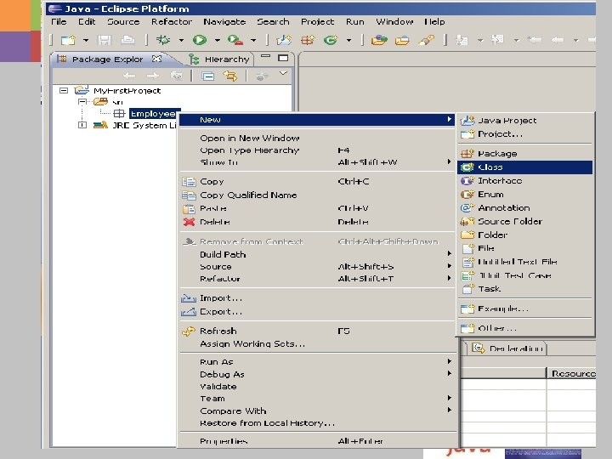Click Import... in the context menu
This screenshot has width=612, height=459.
pos(317,298)
